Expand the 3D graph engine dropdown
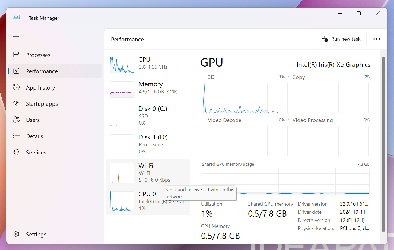Viewport: 394px width, 250px height. [x=204, y=77]
